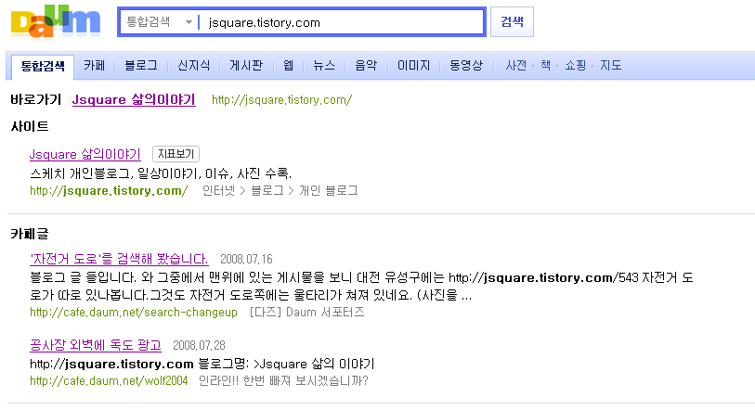This screenshot has height=410, width=755.
Task: Click the green site URL jsquare.tistory.com
Action: [x=109, y=191]
